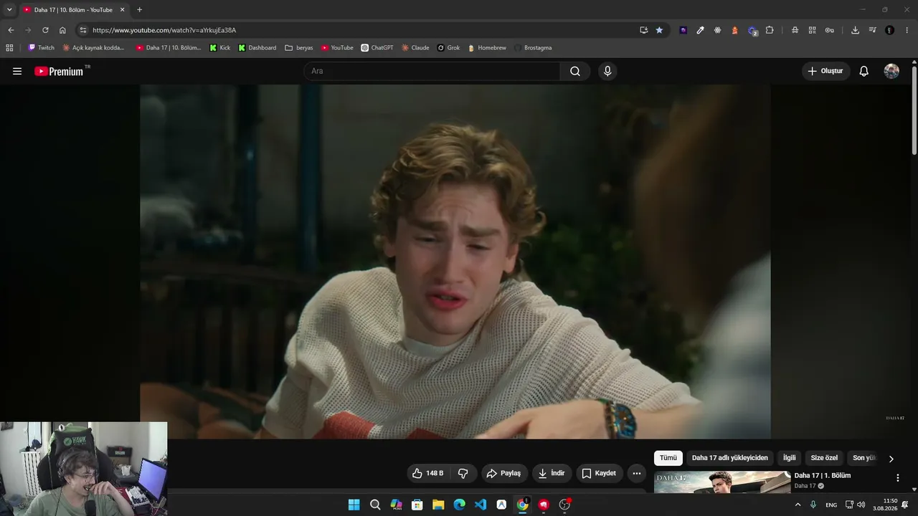
Task: Open more actions three-dot menu under video
Action: (x=637, y=473)
